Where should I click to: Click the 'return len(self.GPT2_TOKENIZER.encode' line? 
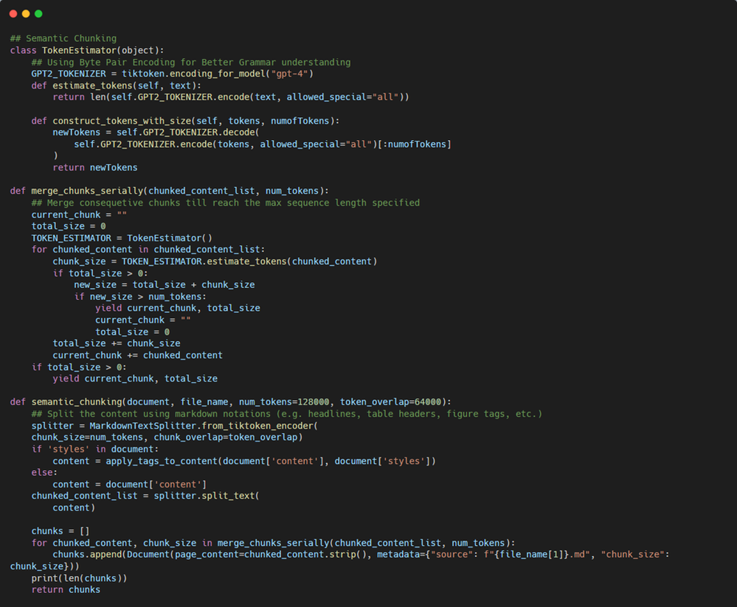pos(231,97)
